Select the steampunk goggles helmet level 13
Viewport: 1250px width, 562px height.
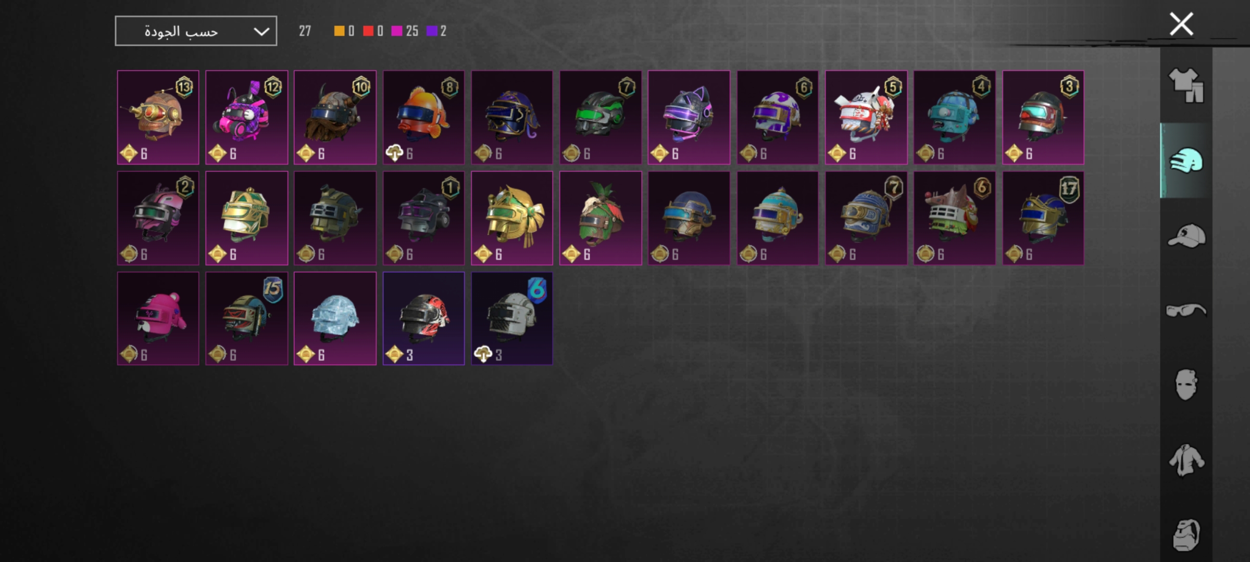click(158, 118)
